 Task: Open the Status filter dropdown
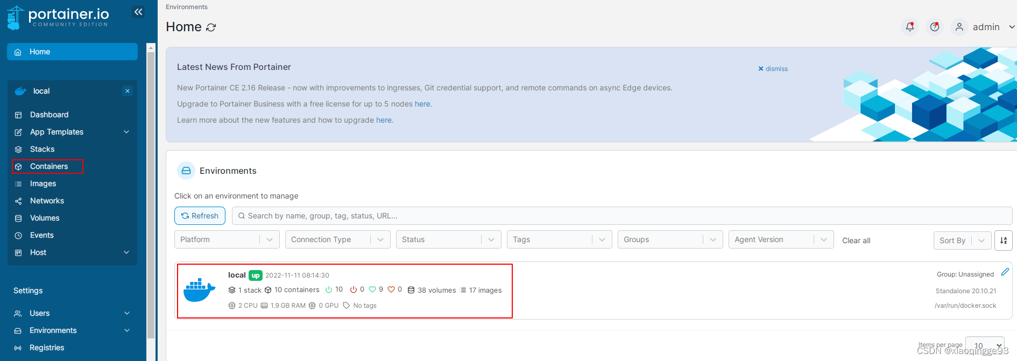[x=449, y=239]
